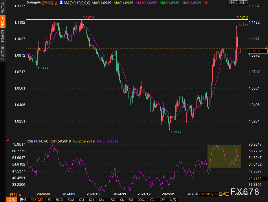Toggle the MACD indicator
This screenshot has width=268, height=202.
pyautogui.click(x=59, y=200)
